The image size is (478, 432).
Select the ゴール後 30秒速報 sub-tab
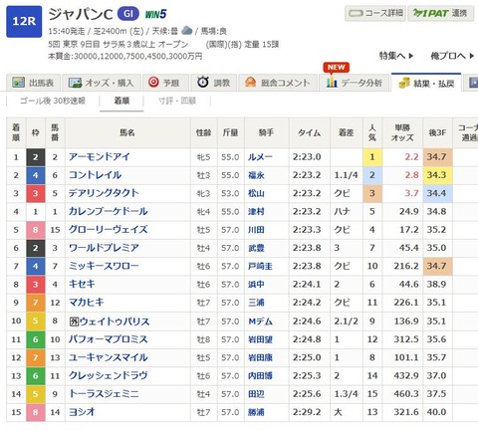click(x=53, y=101)
